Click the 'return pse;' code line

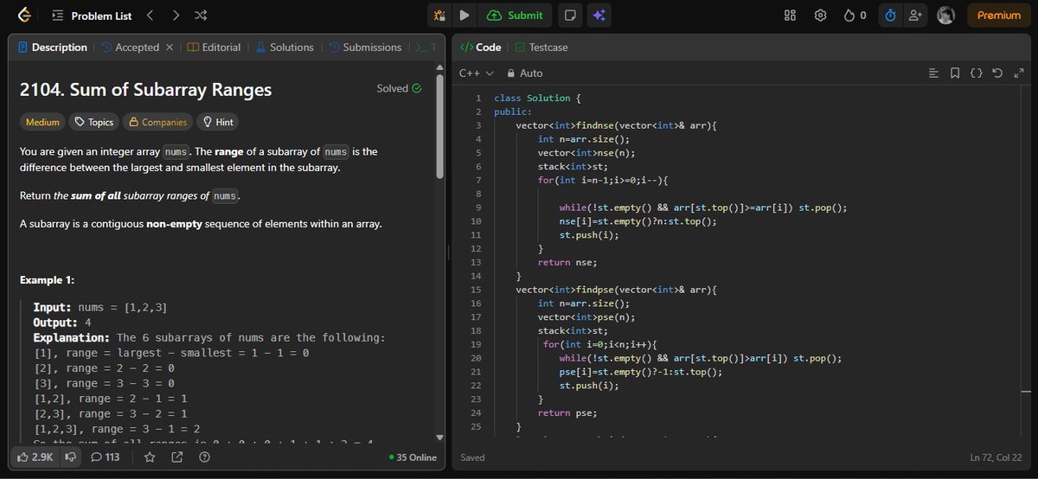[x=567, y=413]
